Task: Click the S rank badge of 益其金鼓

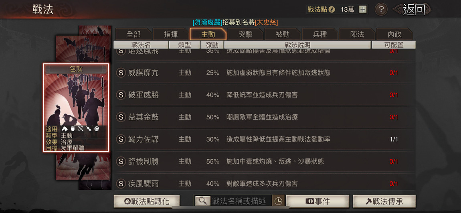Action: pos(121,117)
